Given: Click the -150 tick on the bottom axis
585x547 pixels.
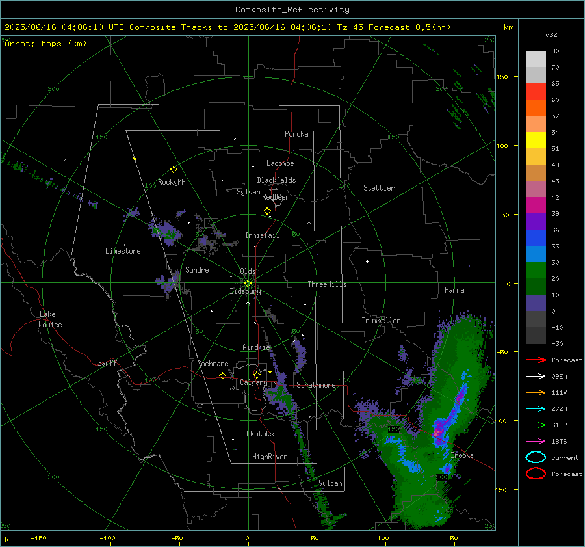Looking at the screenshot, I should 38,539.
